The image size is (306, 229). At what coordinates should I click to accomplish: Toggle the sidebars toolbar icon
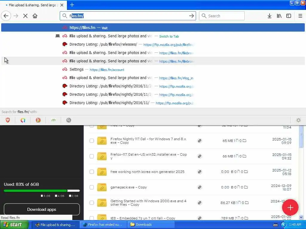coord(289,16)
